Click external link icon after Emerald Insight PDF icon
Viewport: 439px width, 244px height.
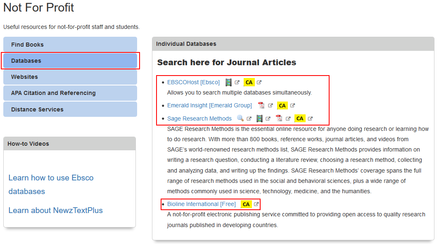(x=270, y=106)
